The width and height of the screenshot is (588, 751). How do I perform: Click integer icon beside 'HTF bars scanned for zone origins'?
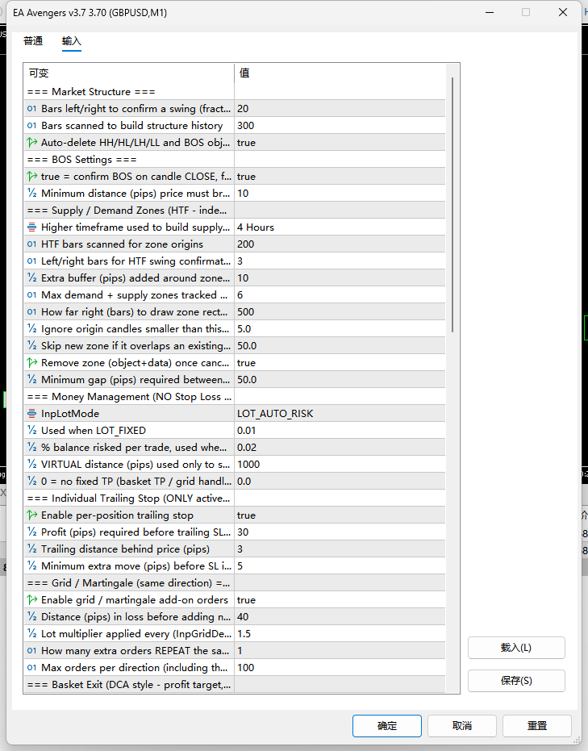click(31, 244)
